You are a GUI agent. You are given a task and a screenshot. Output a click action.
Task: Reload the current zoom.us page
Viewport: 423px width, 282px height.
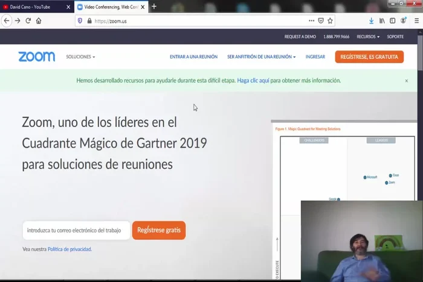coord(28,20)
